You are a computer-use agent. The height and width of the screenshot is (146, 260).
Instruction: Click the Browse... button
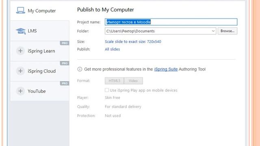coord(227,31)
